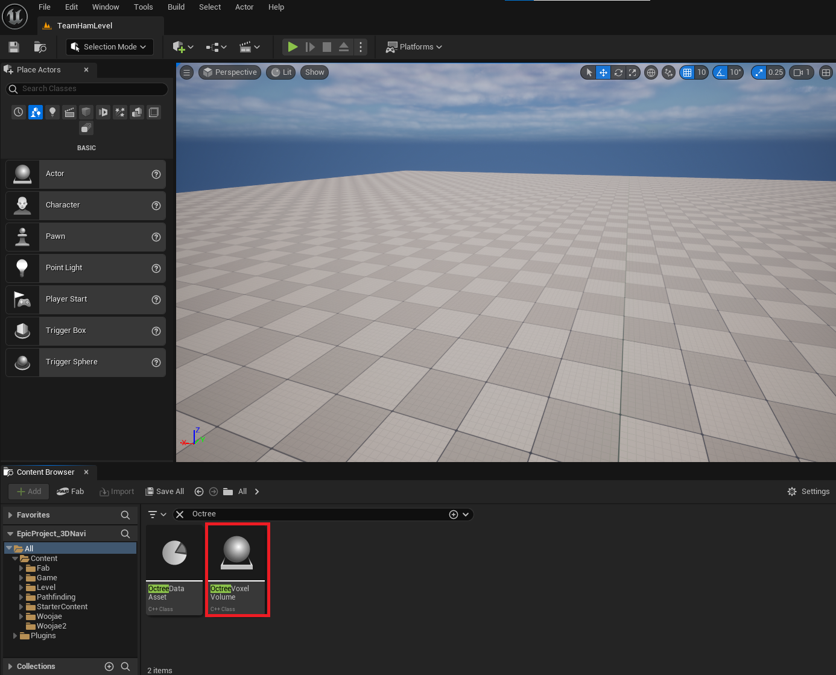
Task: Toggle grid snapping
Action: (x=687, y=72)
